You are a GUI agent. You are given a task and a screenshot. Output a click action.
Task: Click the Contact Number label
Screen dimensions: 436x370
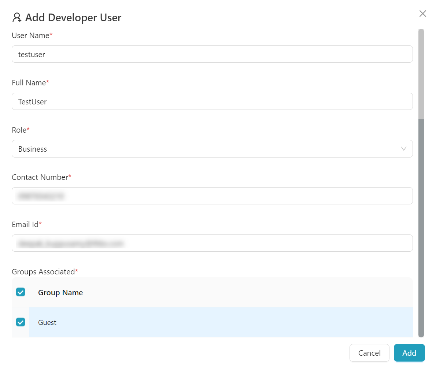pos(40,177)
